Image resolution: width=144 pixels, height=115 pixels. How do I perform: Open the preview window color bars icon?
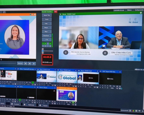click(30, 14)
